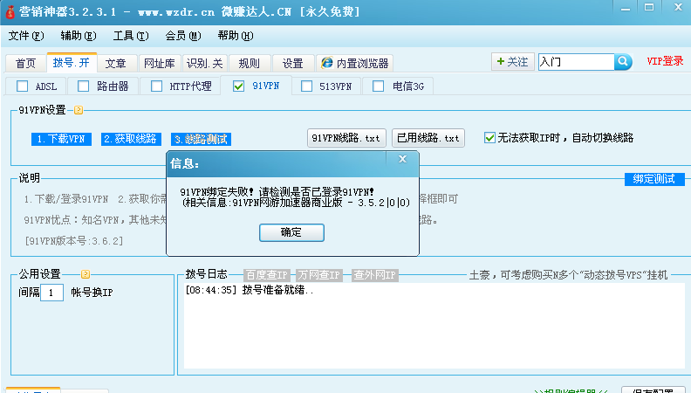This screenshot has width=691, height=393.
Task: Toggle the ADSL checkbox
Action: point(22,86)
